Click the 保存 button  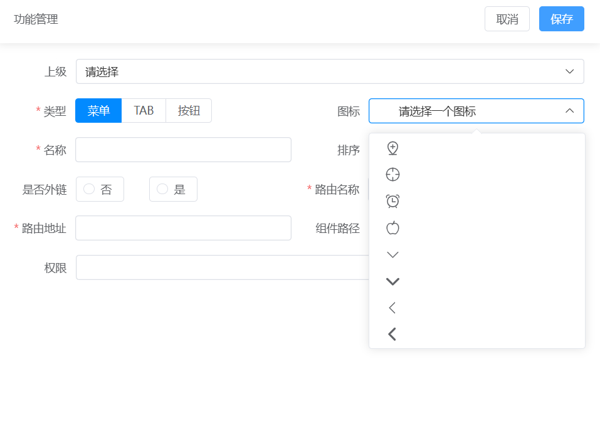point(561,19)
